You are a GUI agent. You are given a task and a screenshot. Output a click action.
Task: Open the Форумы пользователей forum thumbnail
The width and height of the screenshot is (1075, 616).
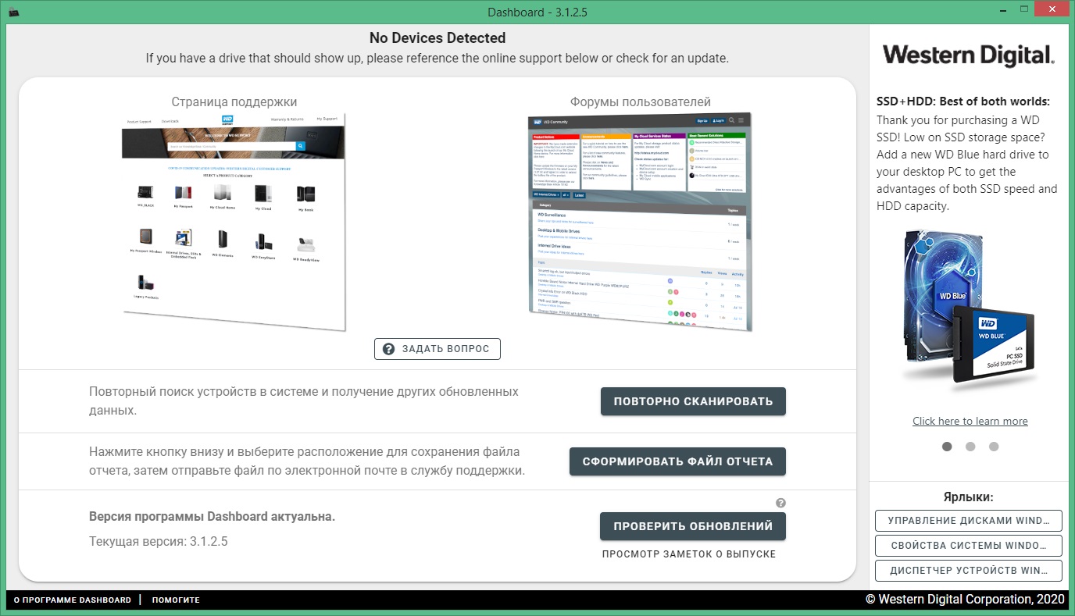[x=640, y=222]
